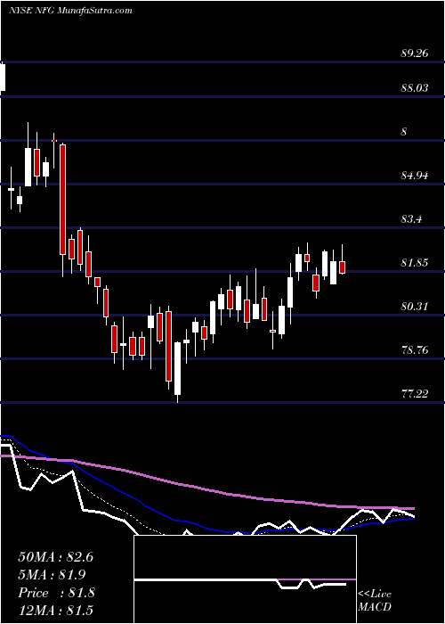The width and height of the screenshot is (445, 624).
Task: Select the 84.94 price level label
Action: 415,176
